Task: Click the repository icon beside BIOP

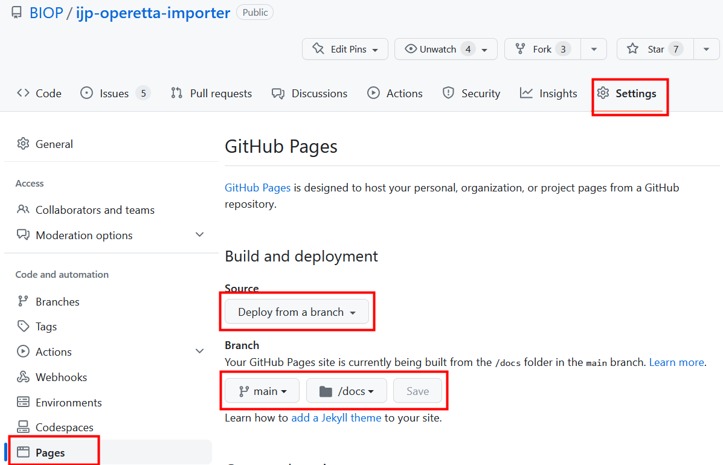Action: point(16,13)
